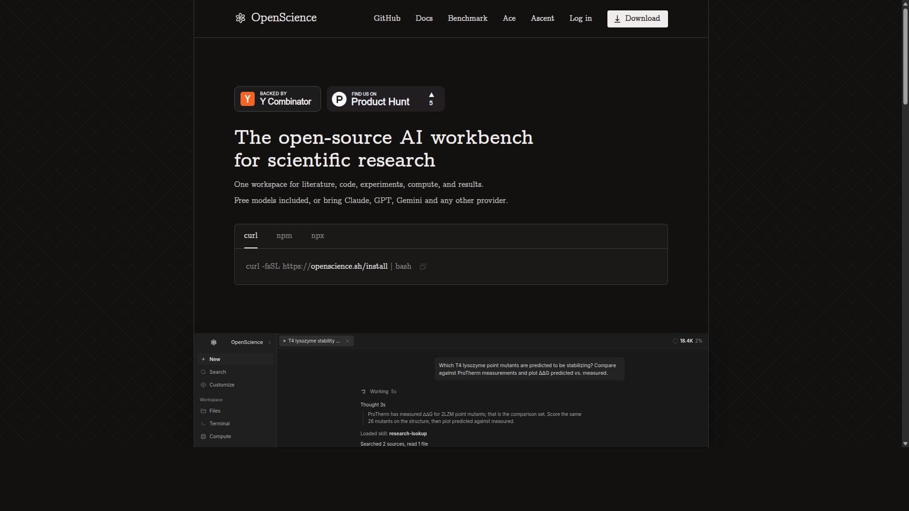Click the Files folder icon
909x511 pixels.
point(203,411)
